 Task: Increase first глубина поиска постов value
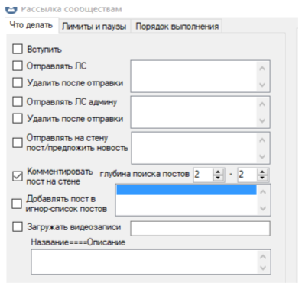point(218,172)
